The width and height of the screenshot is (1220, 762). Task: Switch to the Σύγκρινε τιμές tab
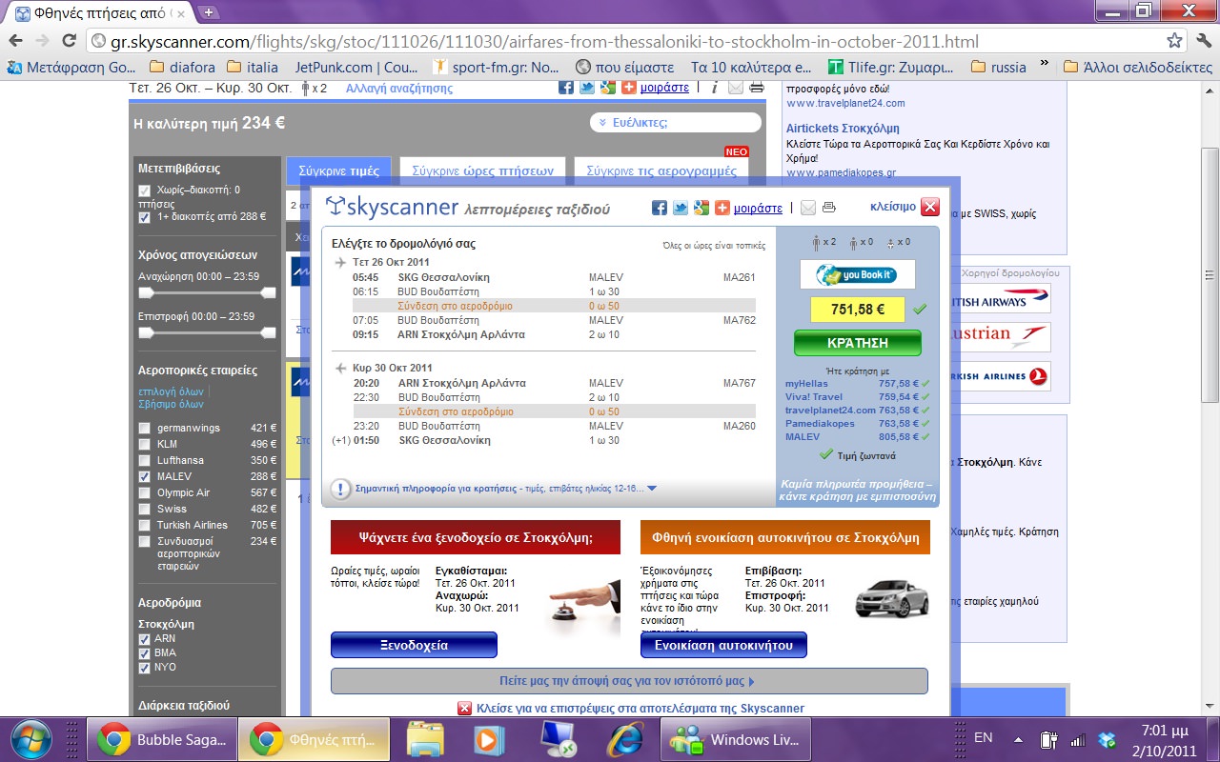coord(338,170)
